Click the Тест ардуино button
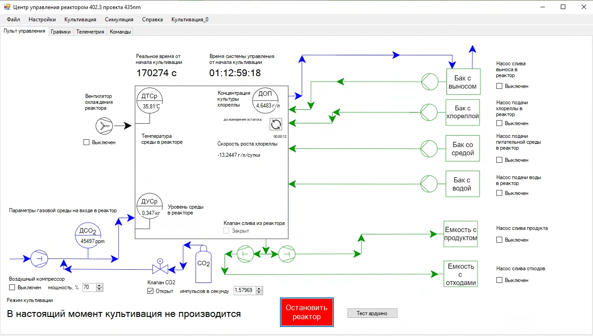Viewport: 593px width, 336px height. click(372, 313)
